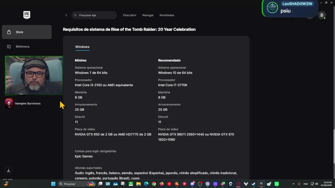The width and height of the screenshot is (335, 188).
Task: Click the '8 GB' recommended memory value
Action: coord(162,97)
